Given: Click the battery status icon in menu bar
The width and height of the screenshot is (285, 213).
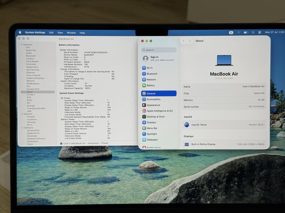Looking at the screenshot, I should click(246, 33).
